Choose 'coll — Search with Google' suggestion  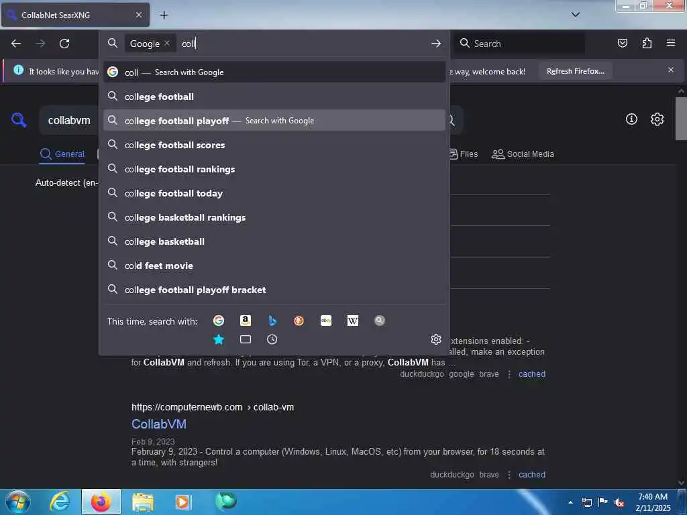274,72
